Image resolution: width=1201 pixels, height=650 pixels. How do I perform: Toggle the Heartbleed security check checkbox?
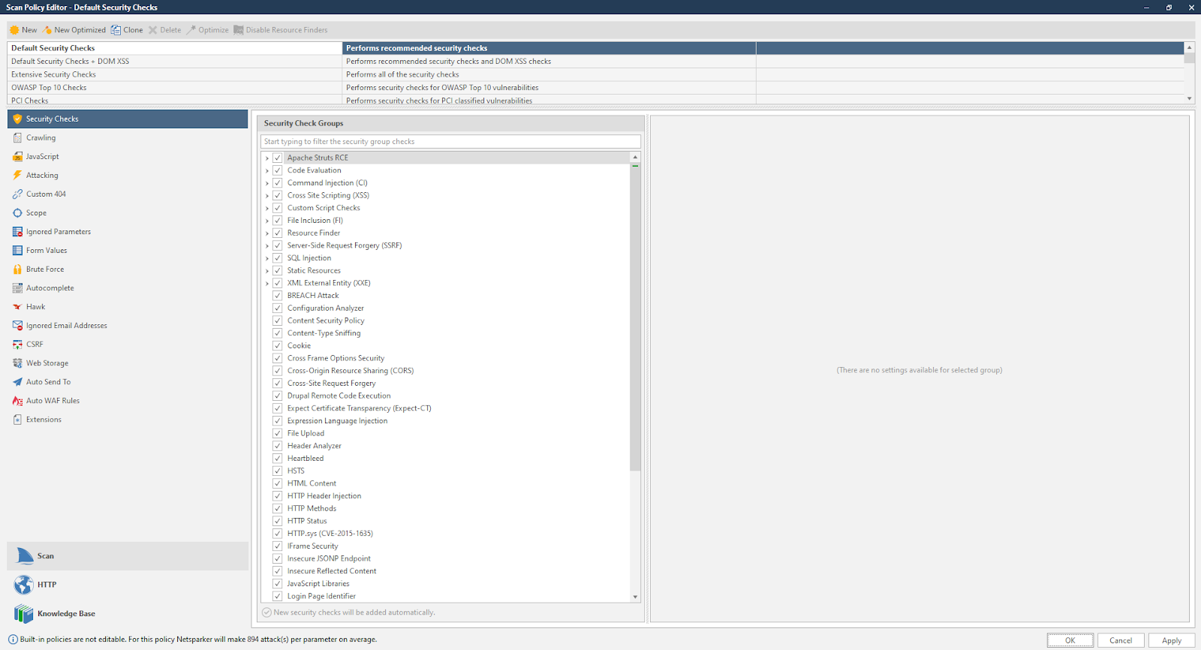[277, 459]
